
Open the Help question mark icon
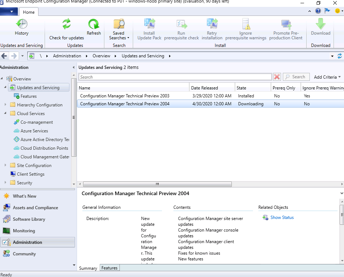pyautogui.click(x=318, y=11)
